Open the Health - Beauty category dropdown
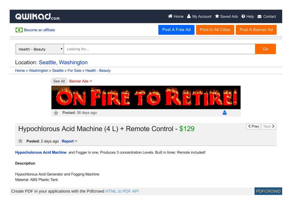This screenshot has width=292, height=206. 40,49
